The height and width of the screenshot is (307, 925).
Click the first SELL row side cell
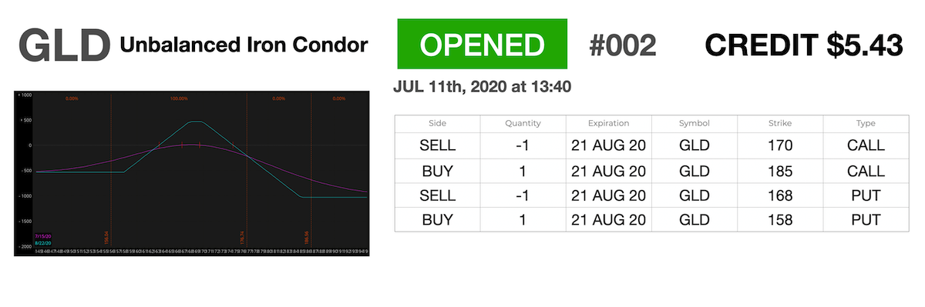[437, 145]
